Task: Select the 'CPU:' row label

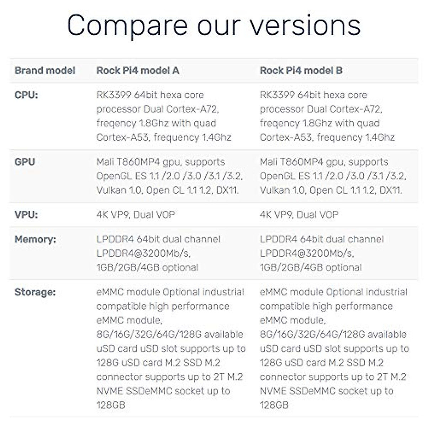Action: [x=26, y=95]
